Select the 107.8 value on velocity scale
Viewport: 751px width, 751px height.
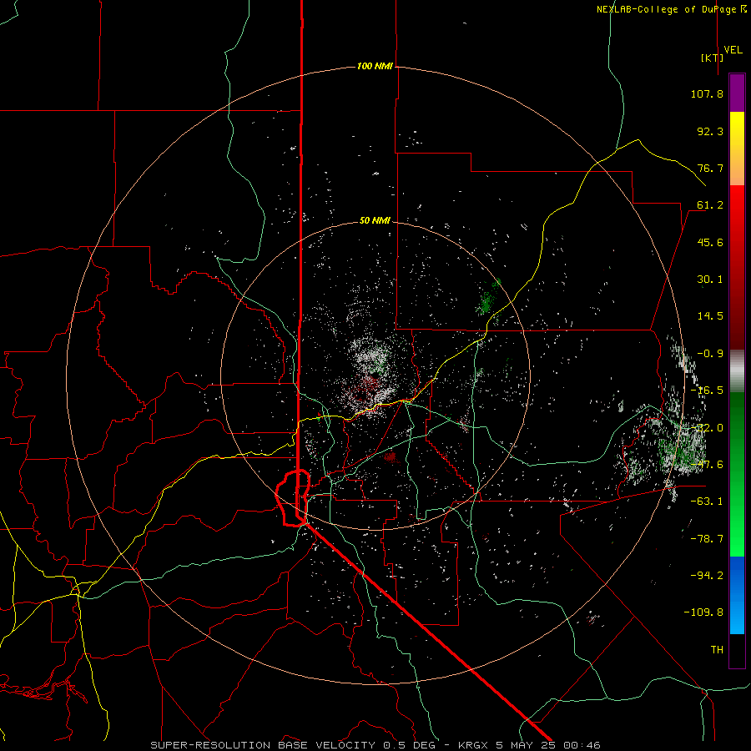(x=707, y=93)
